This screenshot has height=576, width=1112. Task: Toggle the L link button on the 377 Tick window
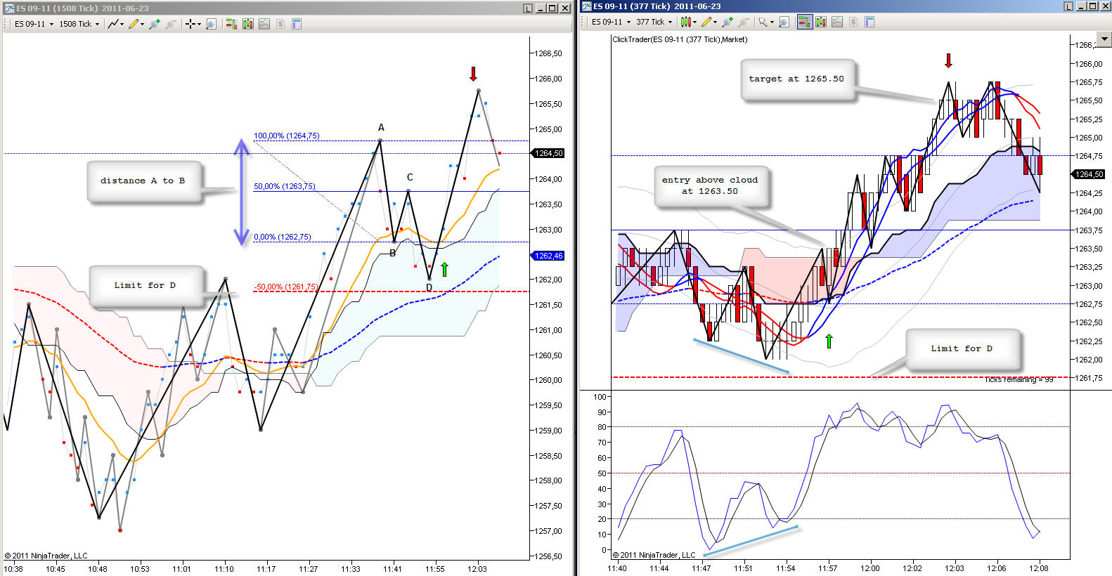click(x=1069, y=6)
